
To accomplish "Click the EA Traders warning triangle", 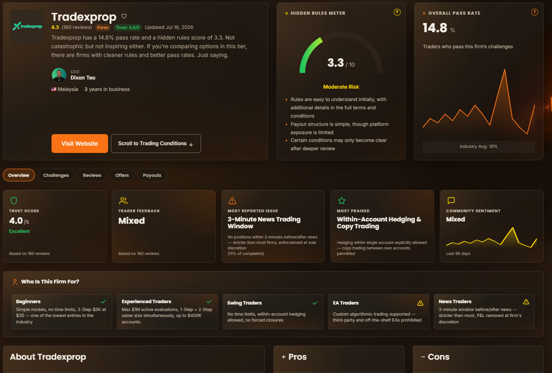I will pos(420,303).
